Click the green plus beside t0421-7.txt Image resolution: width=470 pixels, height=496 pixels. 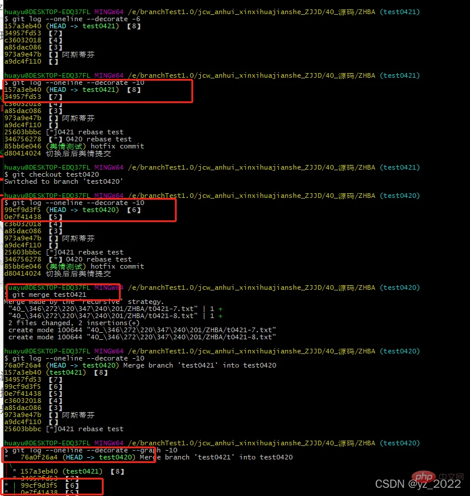coord(221,309)
